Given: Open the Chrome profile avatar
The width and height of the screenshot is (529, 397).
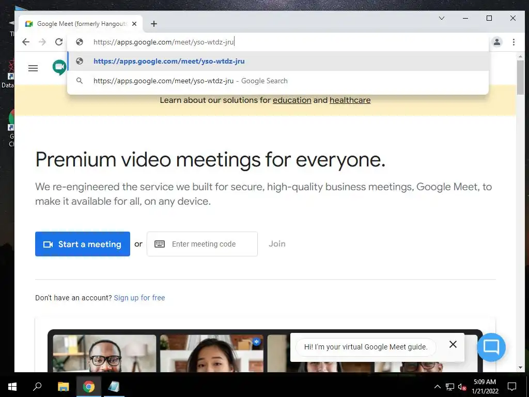Looking at the screenshot, I should tap(497, 42).
